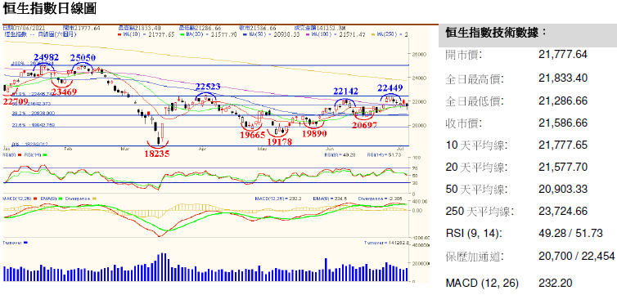
Task: Click the 20697 June trough label
Action: pyautogui.click(x=365, y=125)
